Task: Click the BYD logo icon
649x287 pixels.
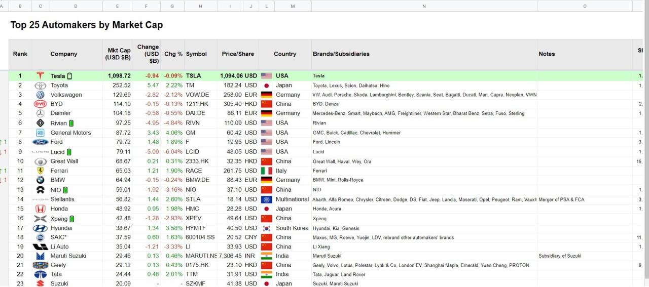Action: click(x=41, y=104)
